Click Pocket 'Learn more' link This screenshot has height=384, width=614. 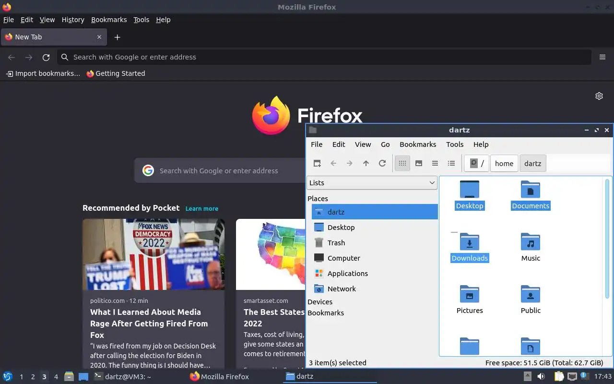(x=202, y=208)
